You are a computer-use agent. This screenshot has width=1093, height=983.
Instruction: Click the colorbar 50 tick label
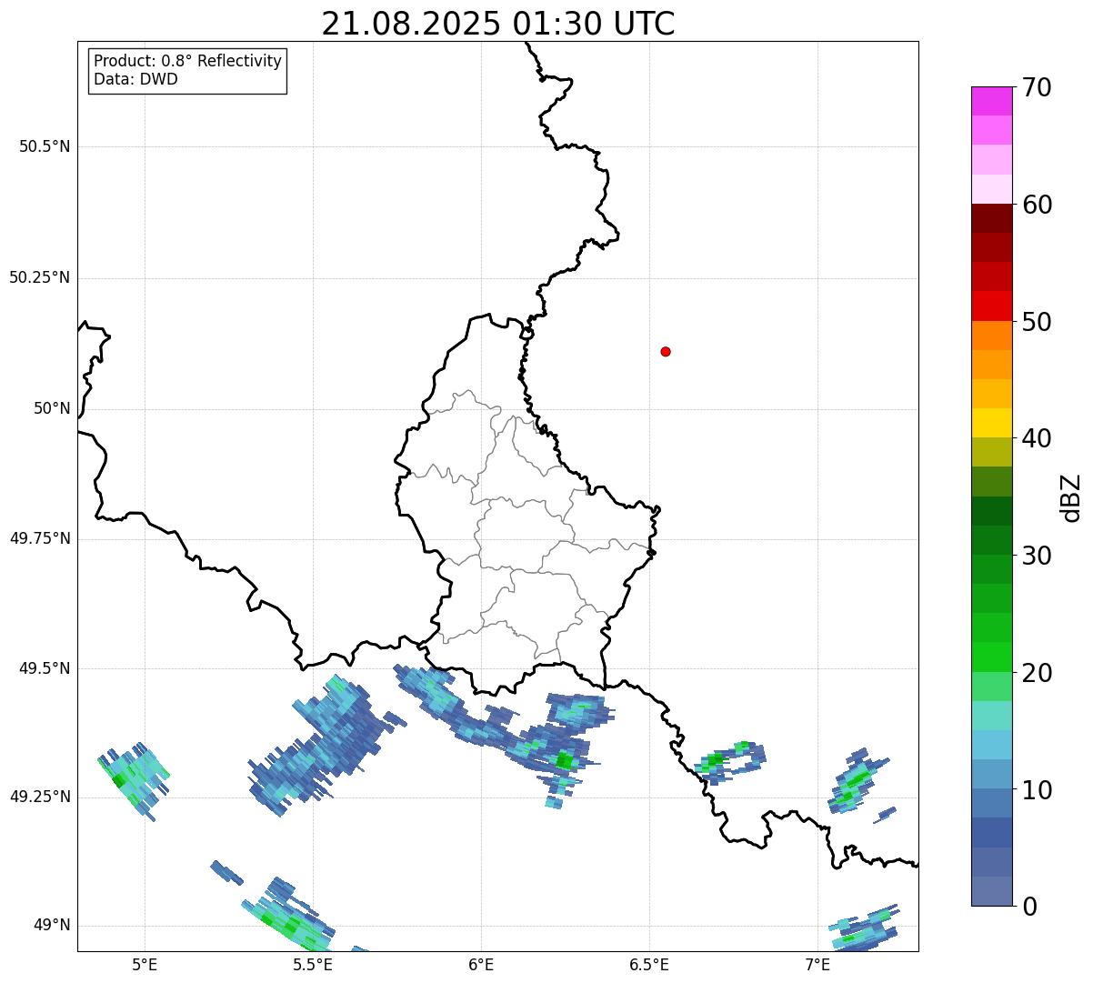click(1037, 322)
